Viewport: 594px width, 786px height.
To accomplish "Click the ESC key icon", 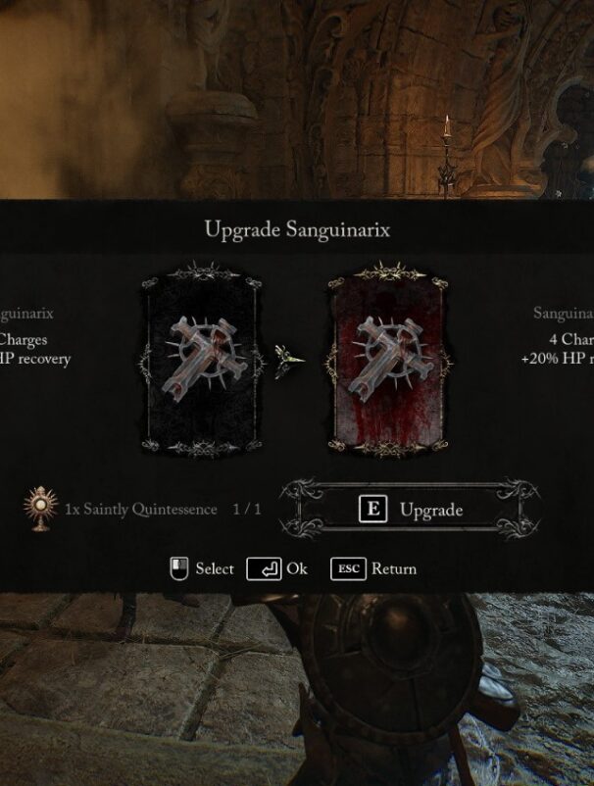I will click(x=348, y=569).
